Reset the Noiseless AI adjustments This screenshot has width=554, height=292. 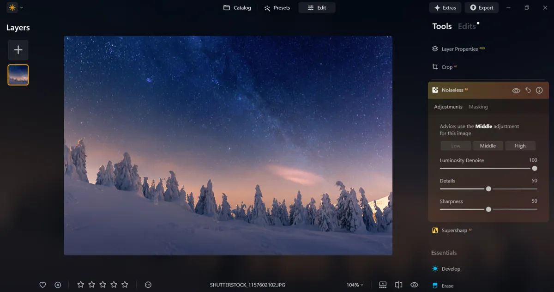coord(528,90)
